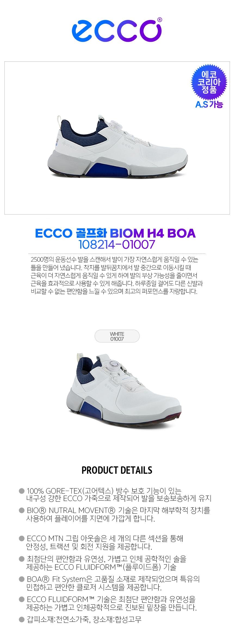Click the model number 108214-01007

pyautogui.click(x=116, y=245)
